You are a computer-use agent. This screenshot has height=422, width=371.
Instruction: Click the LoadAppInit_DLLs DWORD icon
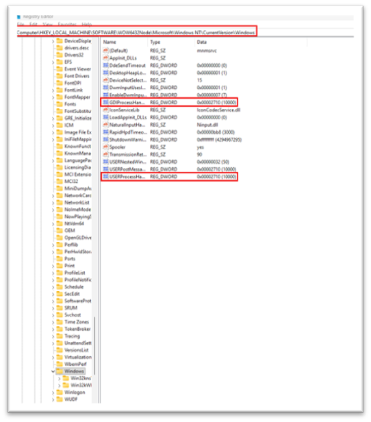click(x=105, y=117)
